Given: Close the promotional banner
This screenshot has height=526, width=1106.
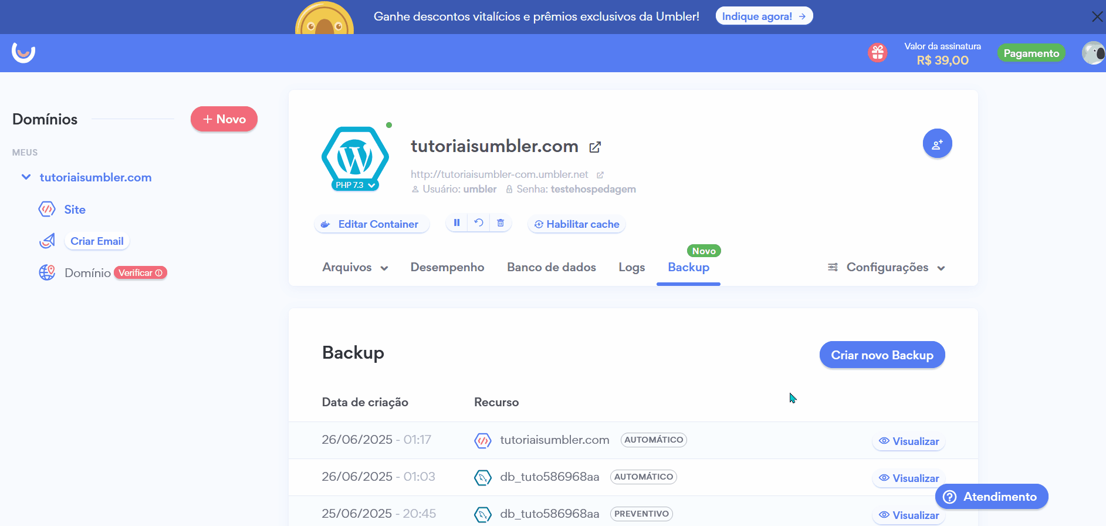Looking at the screenshot, I should [1097, 16].
